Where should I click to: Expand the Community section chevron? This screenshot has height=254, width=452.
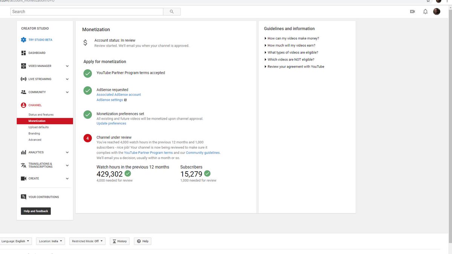pyautogui.click(x=67, y=92)
